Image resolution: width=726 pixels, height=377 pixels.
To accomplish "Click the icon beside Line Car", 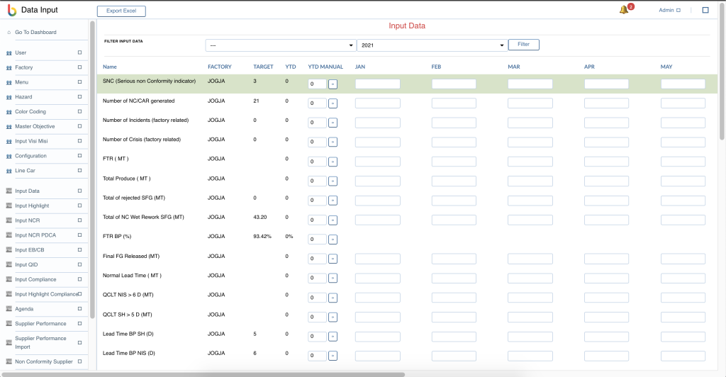I will [x=9, y=171].
